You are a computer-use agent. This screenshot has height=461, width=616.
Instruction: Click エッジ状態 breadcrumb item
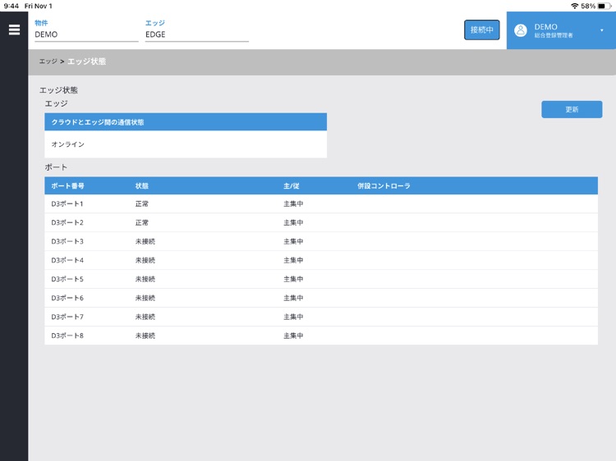[87, 62]
